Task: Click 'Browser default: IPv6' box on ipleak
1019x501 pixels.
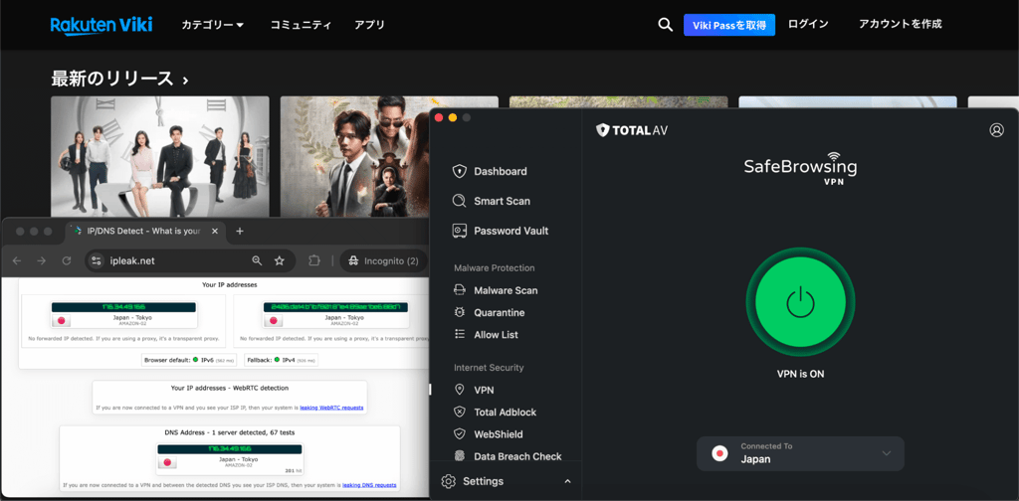Action: [x=191, y=360]
